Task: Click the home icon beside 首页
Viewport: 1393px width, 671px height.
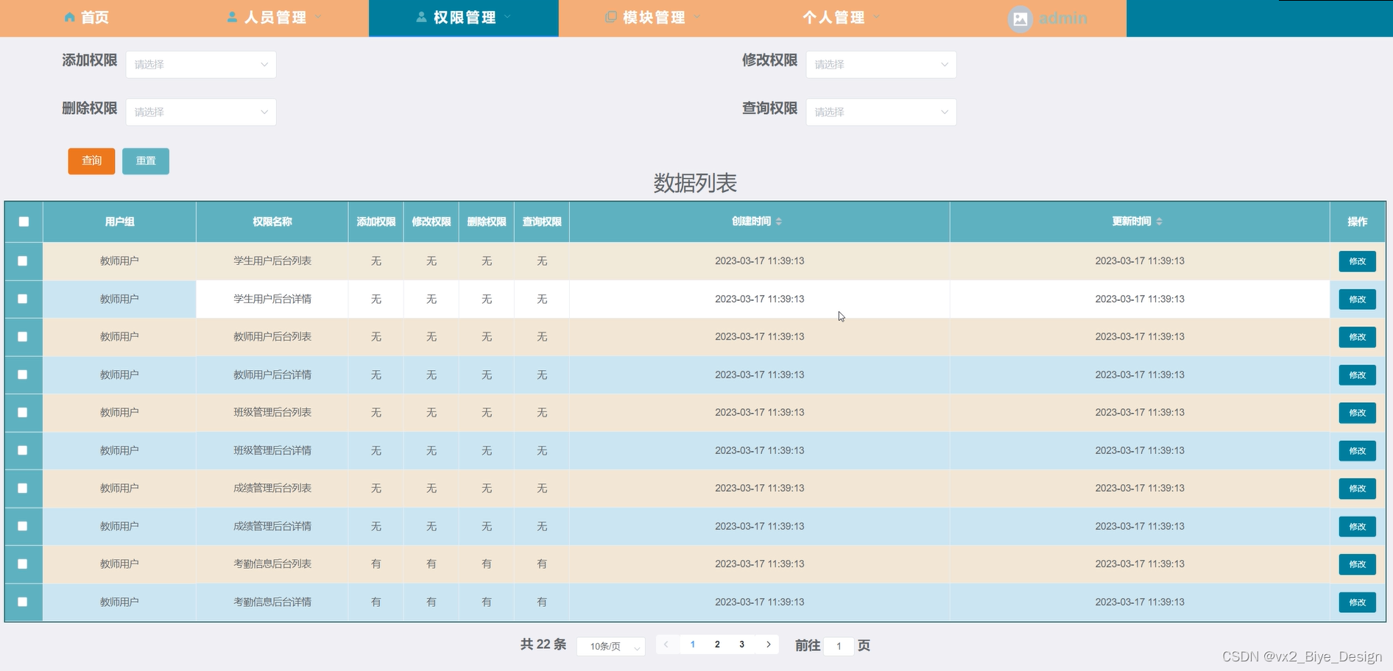Action: (69, 17)
